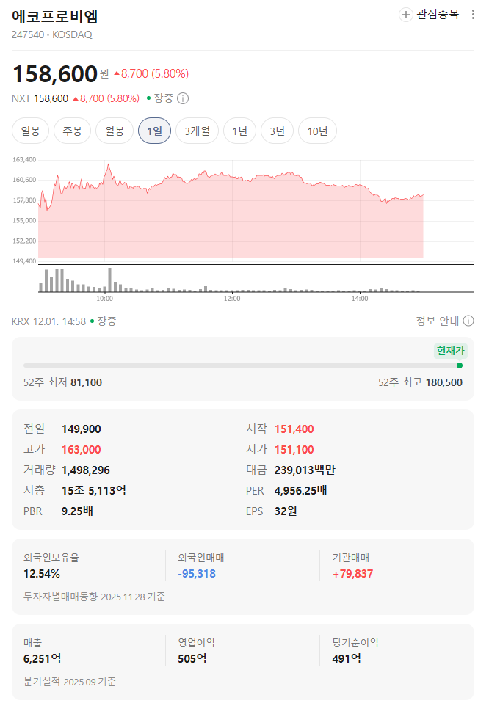Switch chart to 3개월 range
The image size is (478, 703).
point(197,131)
